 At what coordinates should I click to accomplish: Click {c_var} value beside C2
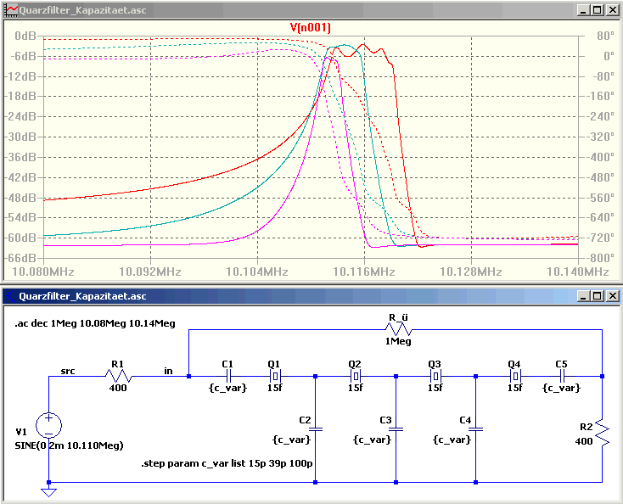coord(292,440)
